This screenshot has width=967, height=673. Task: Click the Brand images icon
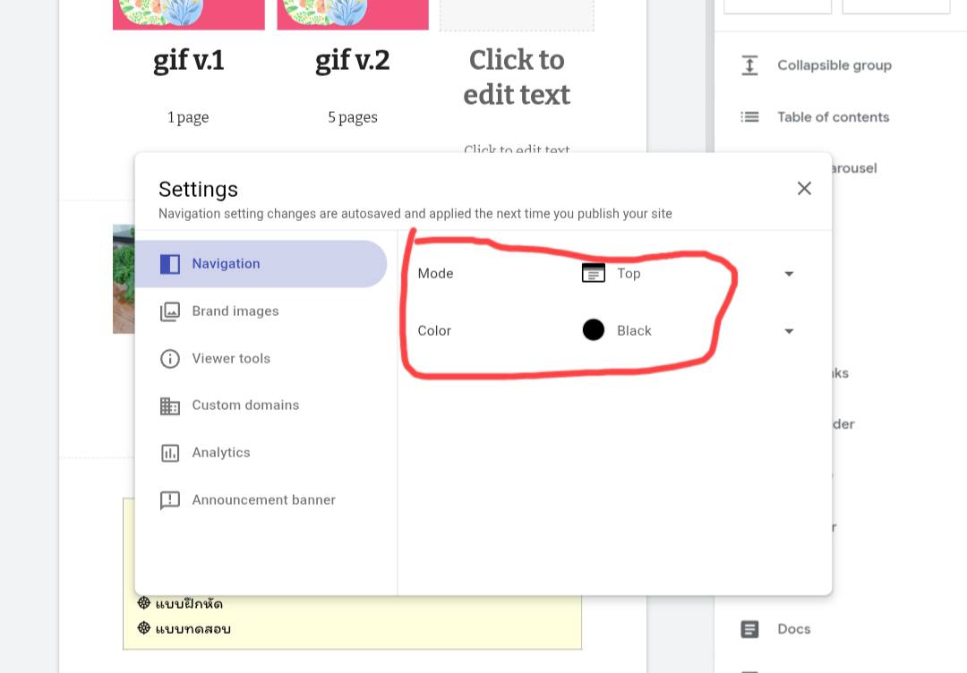[170, 311]
